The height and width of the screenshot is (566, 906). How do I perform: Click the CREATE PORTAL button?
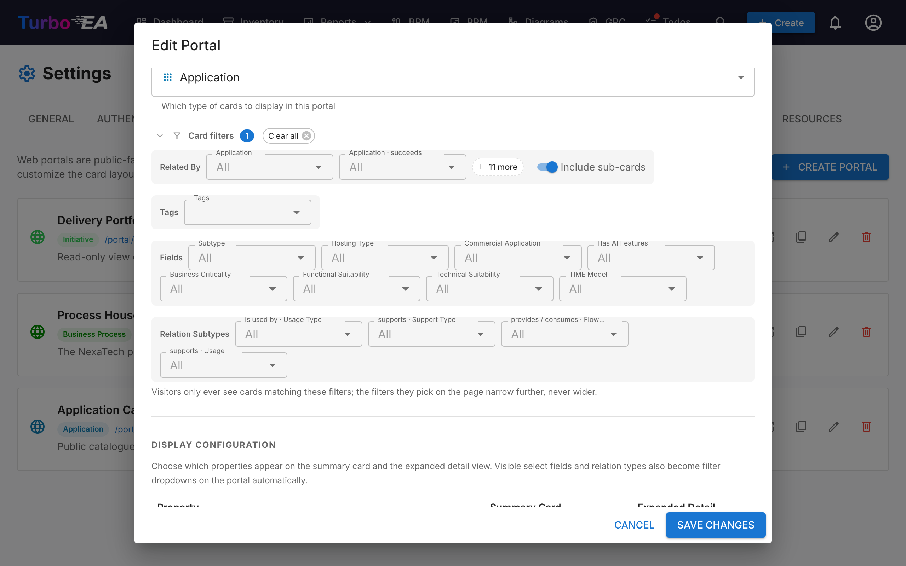tap(830, 167)
